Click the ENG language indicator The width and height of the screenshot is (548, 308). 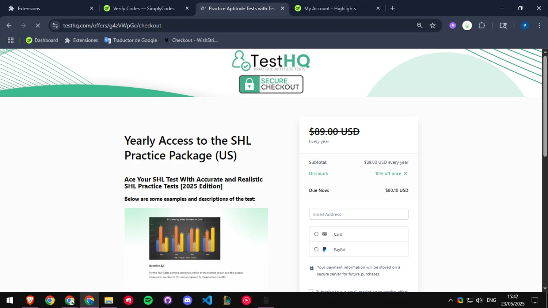pyautogui.click(x=491, y=300)
